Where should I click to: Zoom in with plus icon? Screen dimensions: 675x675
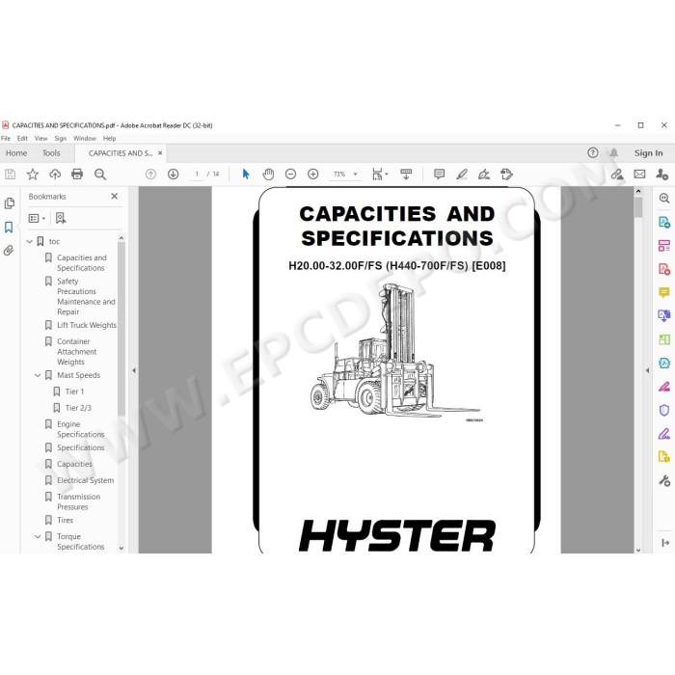pyautogui.click(x=313, y=175)
